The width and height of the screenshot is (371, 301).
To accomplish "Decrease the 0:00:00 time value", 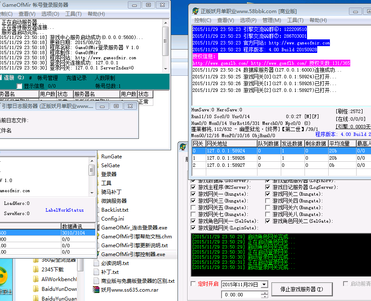I will 265,296.
